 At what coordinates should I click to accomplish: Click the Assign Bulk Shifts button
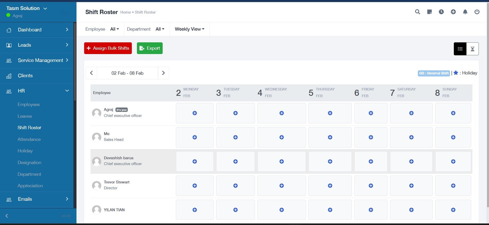(x=108, y=48)
